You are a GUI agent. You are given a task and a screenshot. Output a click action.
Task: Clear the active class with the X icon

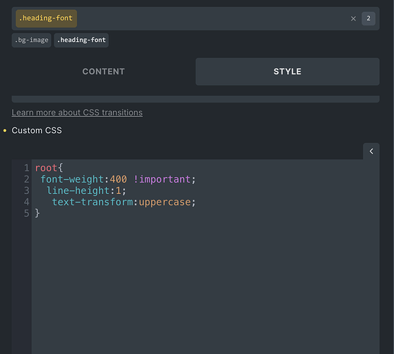click(353, 18)
